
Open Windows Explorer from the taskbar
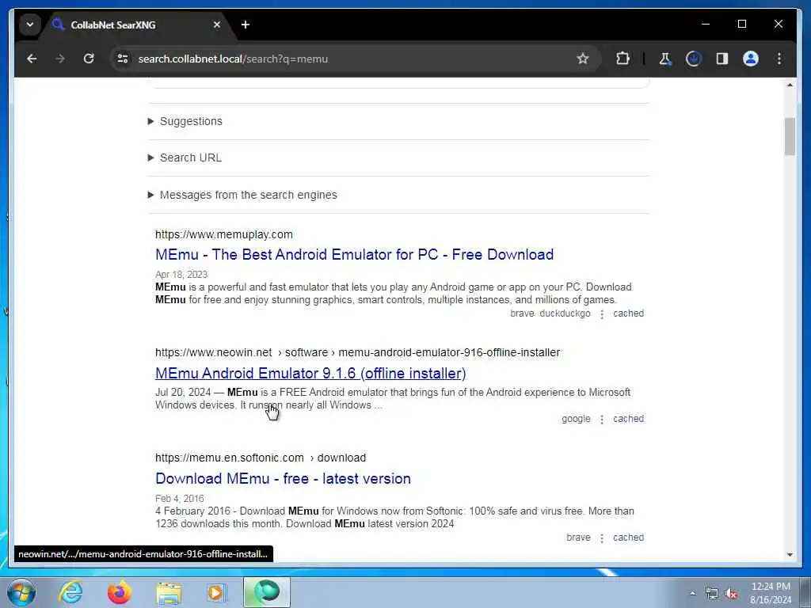[x=169, y=592]
